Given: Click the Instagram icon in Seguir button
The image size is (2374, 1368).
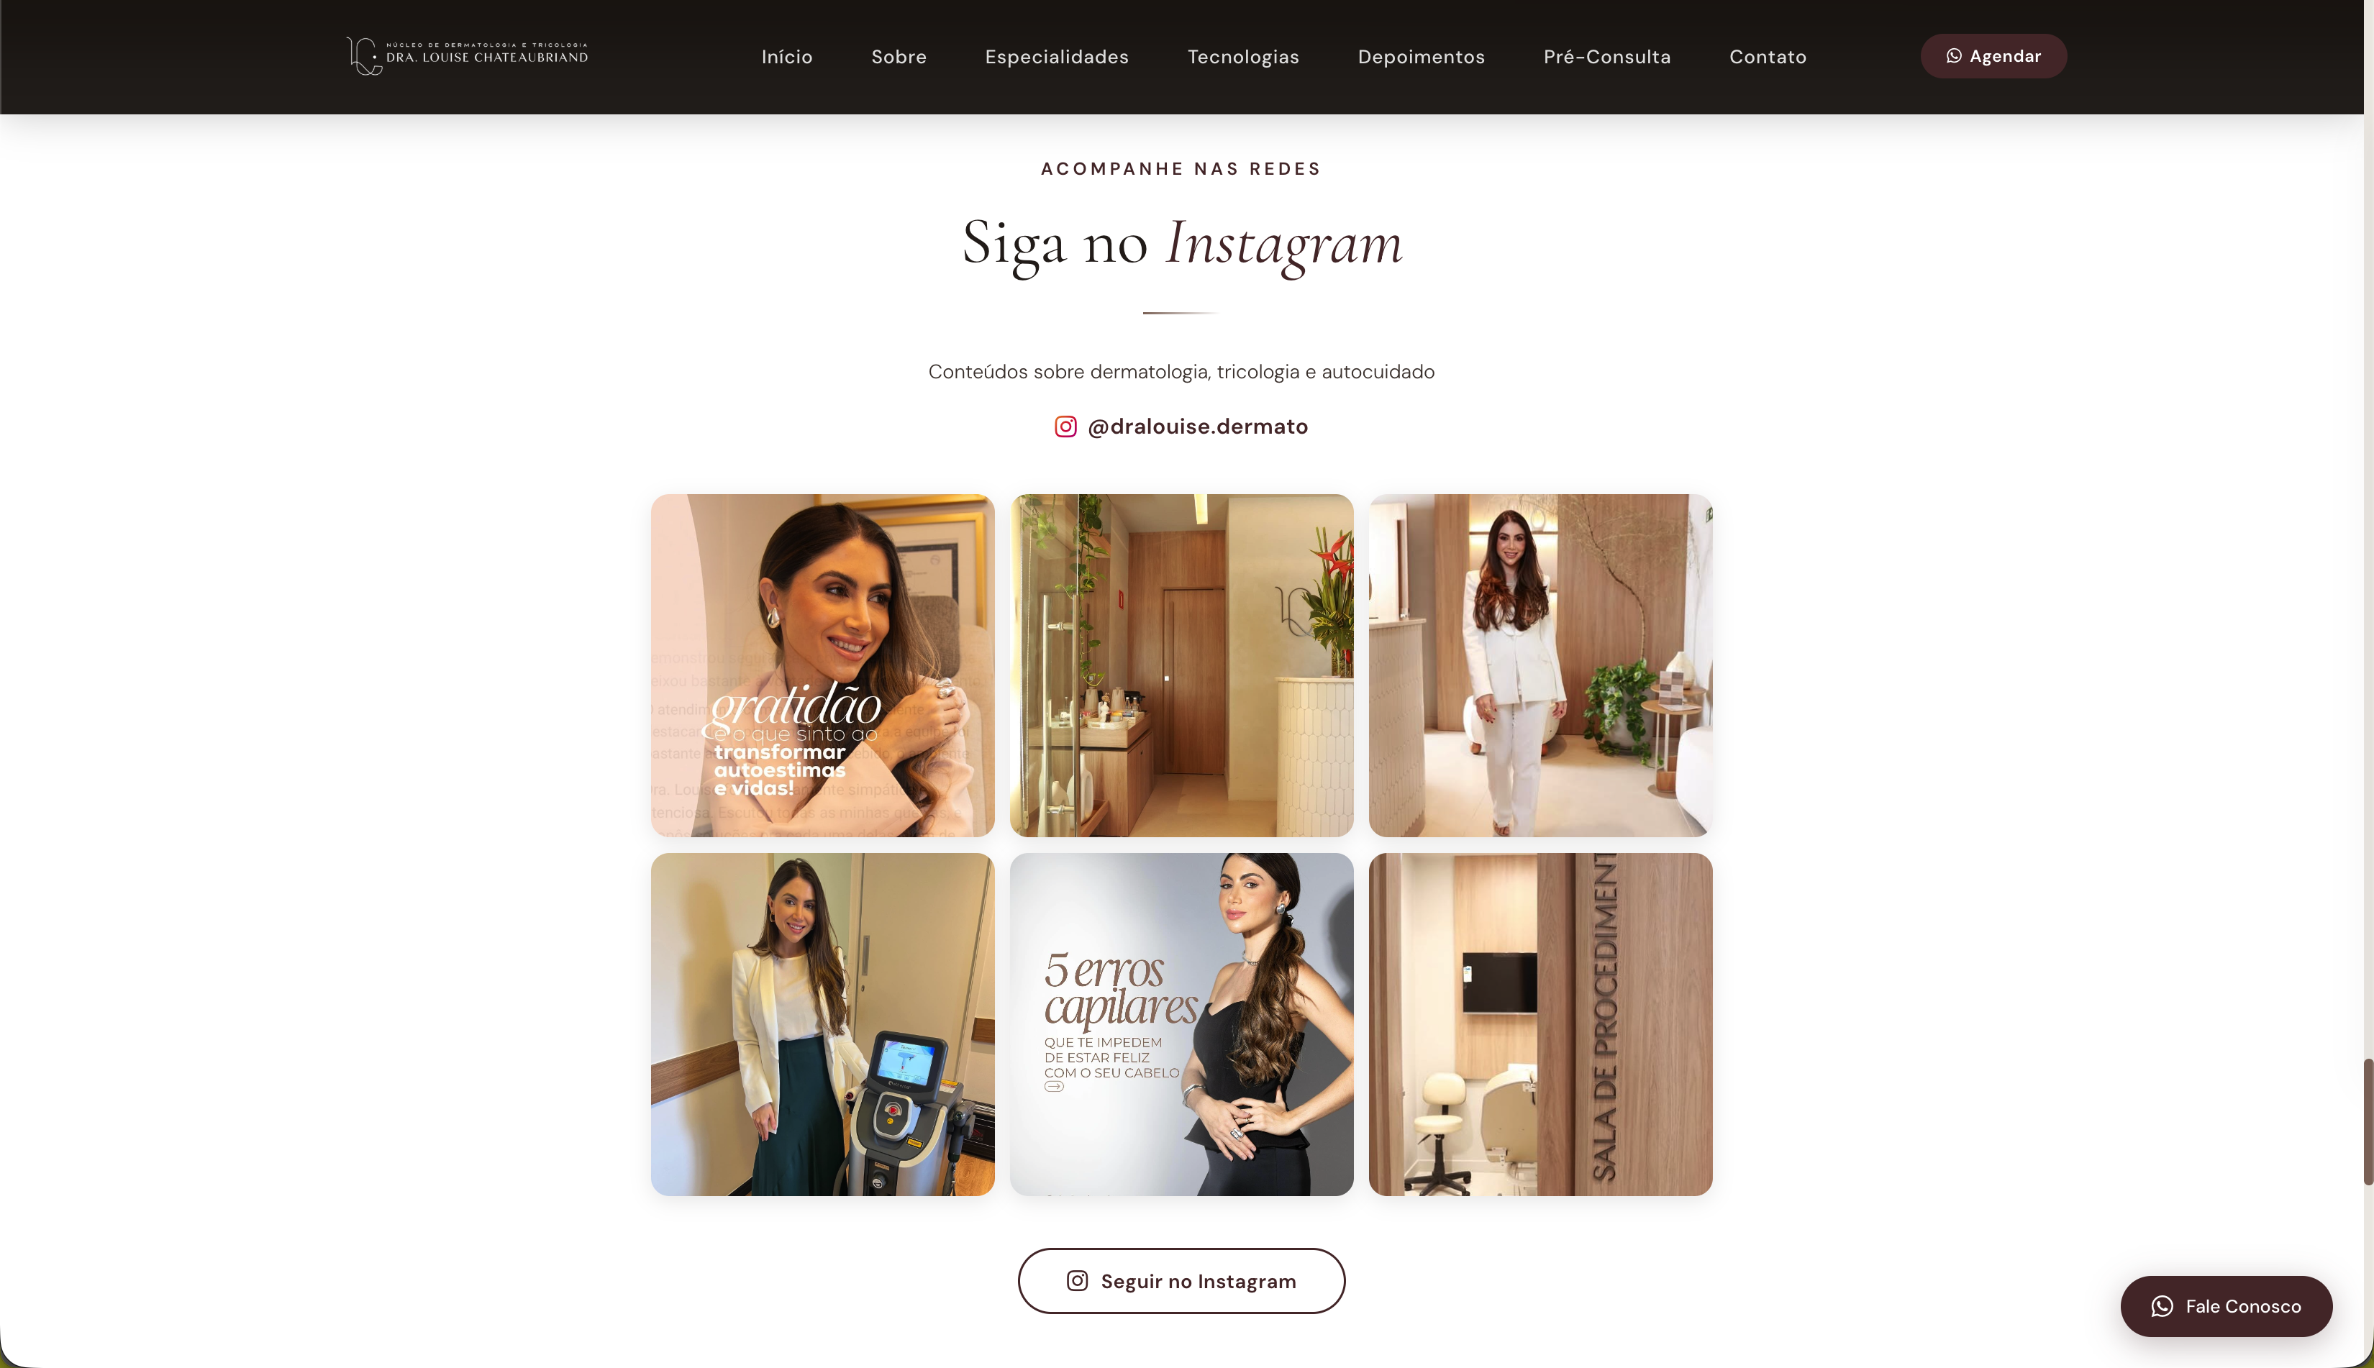Looking at the screenshot, I should coord(1078,1281).
